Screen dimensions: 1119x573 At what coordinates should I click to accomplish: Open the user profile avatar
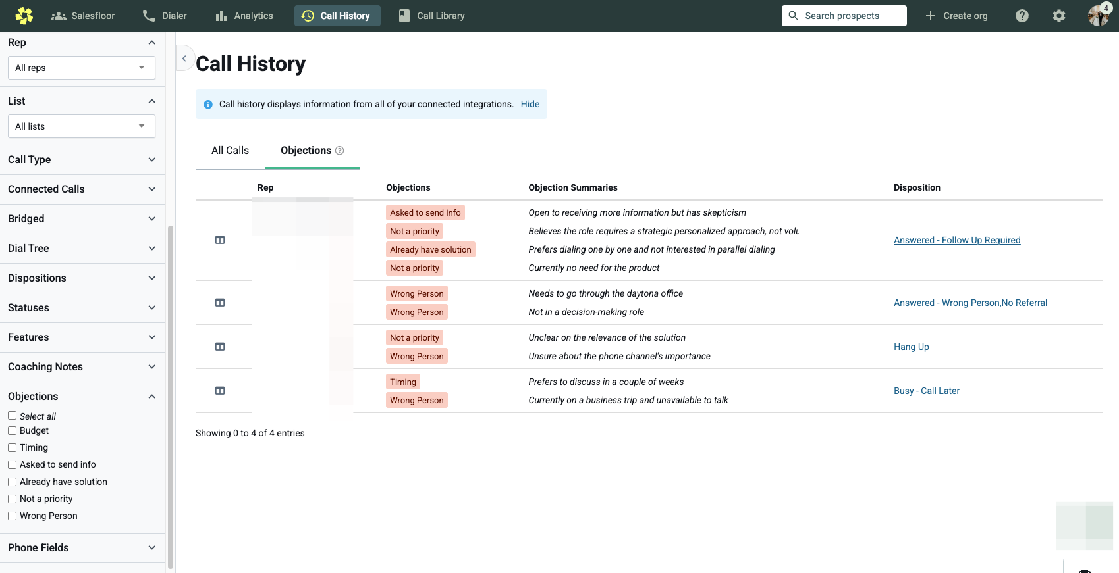pos(1099,16)
